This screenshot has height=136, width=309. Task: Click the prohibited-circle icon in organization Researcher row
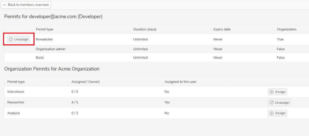[x=272, y=103]
